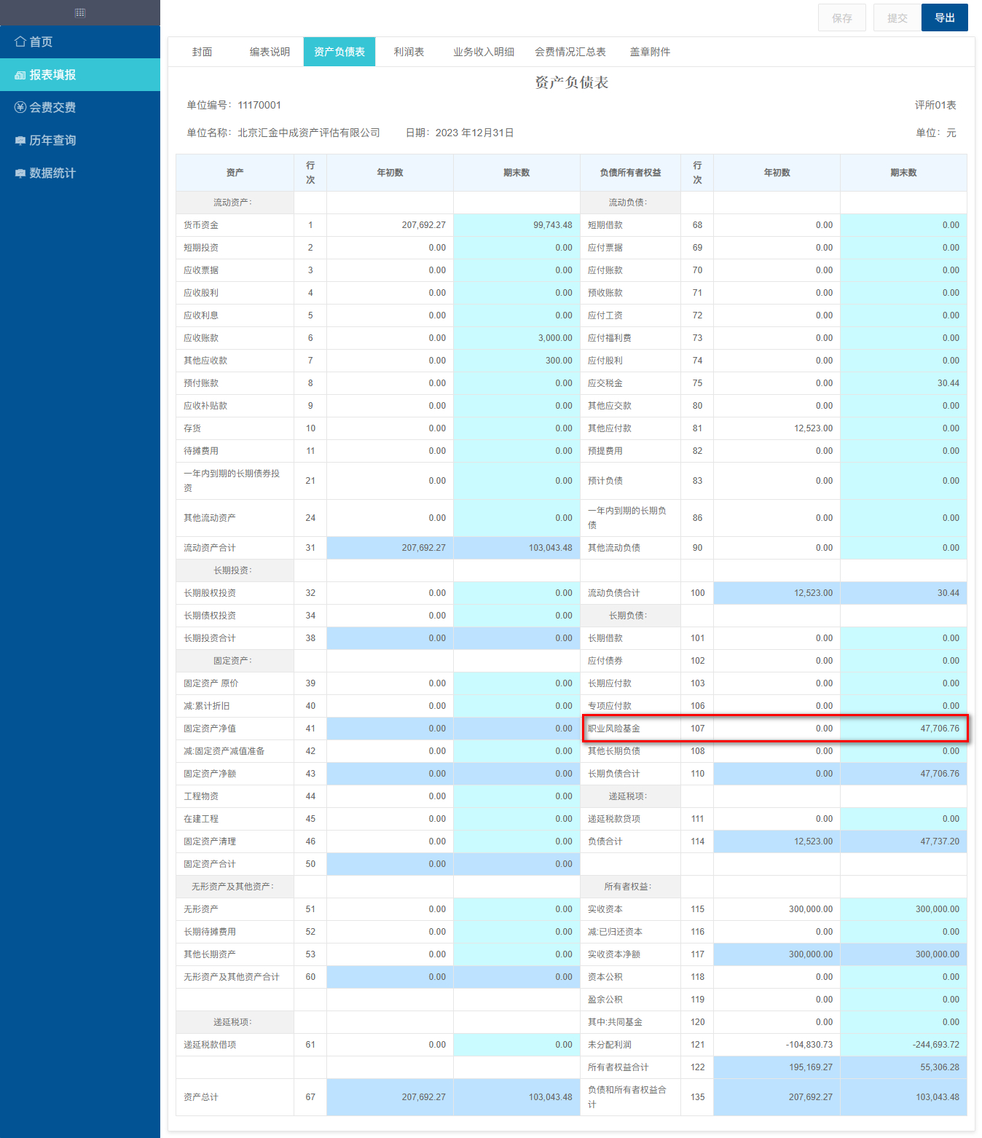This screenshot has width=982, height=1138.
Task: Select the 资产负债表 tab
Action: [339, 52]
